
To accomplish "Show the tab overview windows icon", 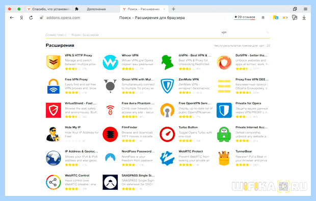I will [x=295, y=9].
